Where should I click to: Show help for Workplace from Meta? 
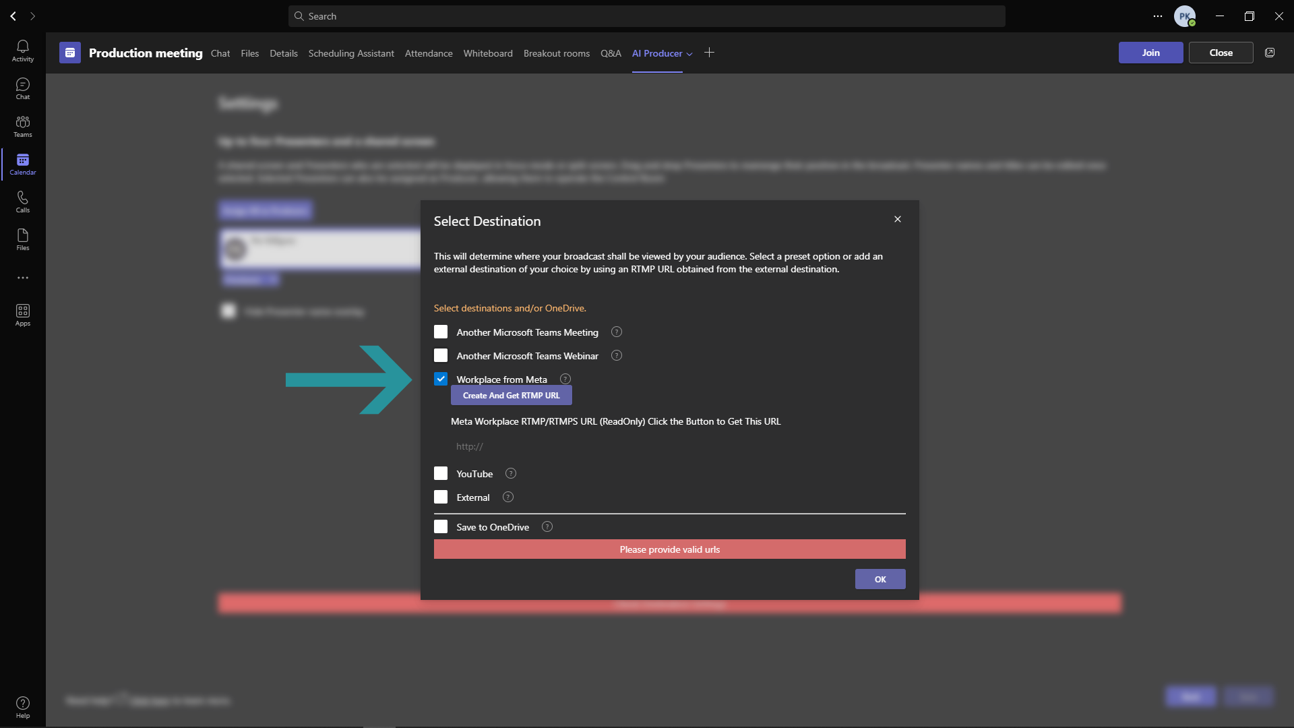pyautogui.click(x=565, y=379)
